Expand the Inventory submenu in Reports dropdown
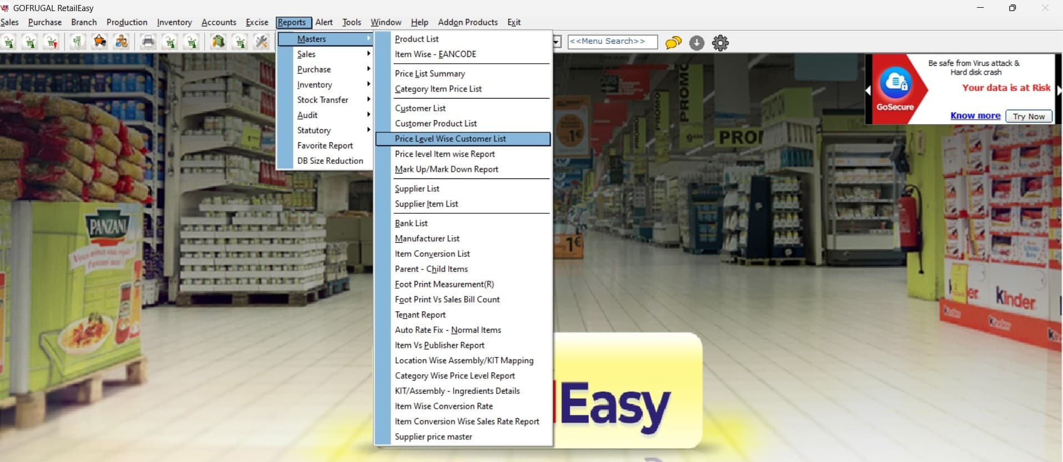This screenshot has width=1063, height=462. 325,85
